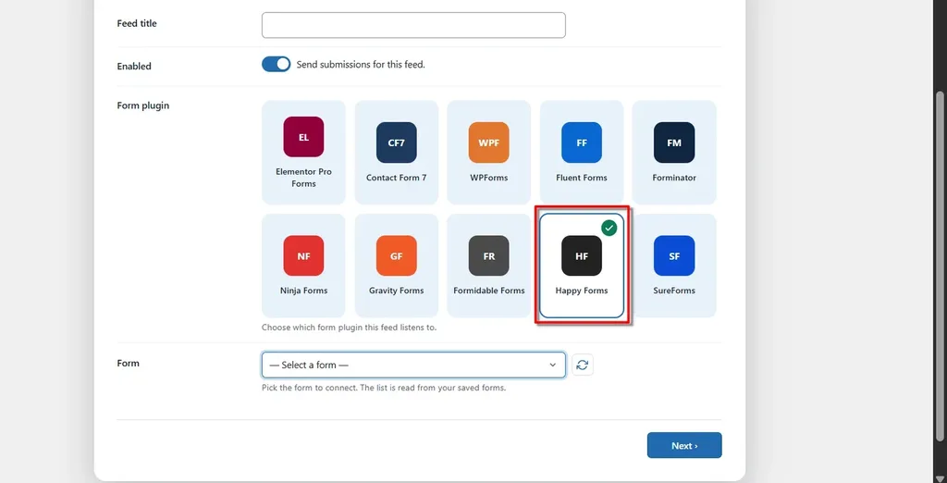Click the 'Feed title' field label

click(137, 23)
